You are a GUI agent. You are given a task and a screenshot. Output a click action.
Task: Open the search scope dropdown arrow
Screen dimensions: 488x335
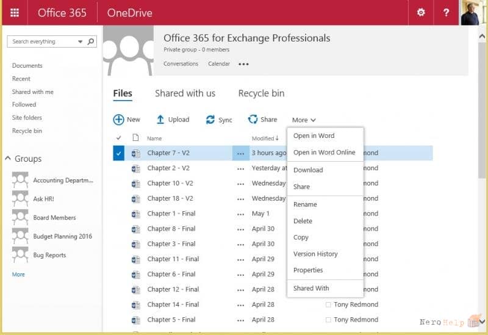81,41
